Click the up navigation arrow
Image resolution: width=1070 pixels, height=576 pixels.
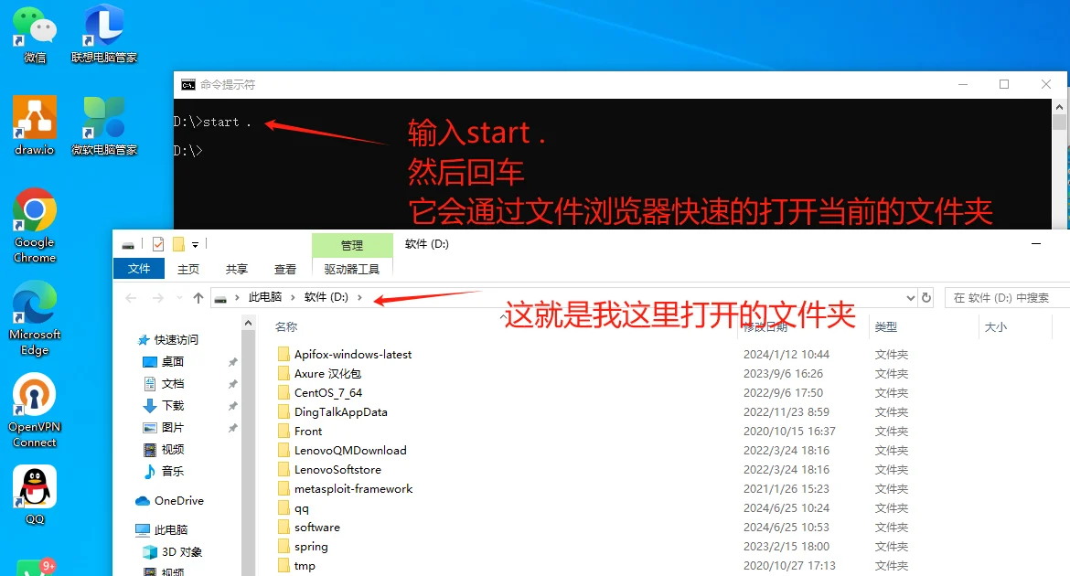[x=199, y=297]
